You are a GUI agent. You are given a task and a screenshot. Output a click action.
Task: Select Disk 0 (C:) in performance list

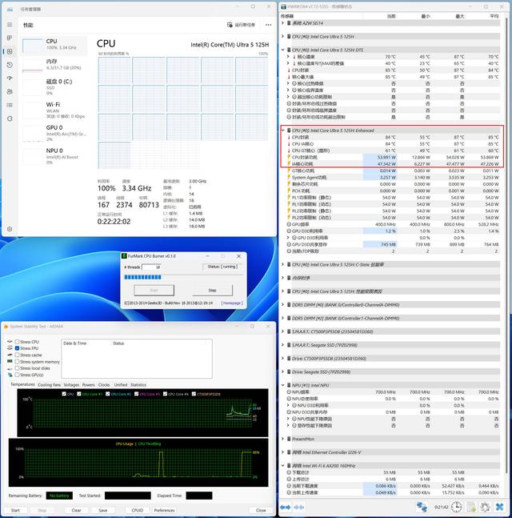click(x=54, y=87)
